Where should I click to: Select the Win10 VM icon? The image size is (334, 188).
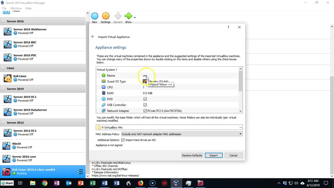click(x=6, y=146)
